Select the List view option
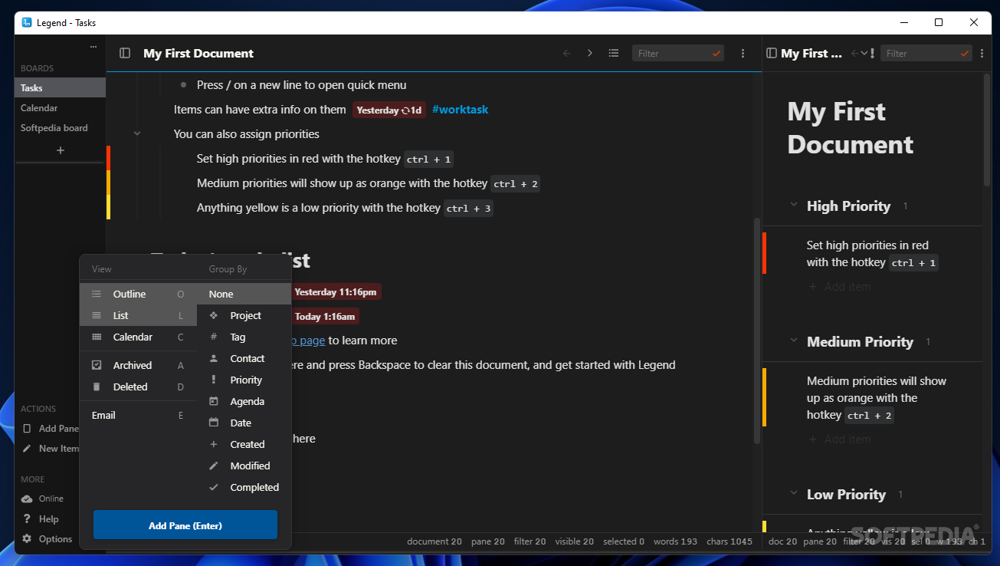This screenshot has width=1000, height=566. click(x=138, y=315)
